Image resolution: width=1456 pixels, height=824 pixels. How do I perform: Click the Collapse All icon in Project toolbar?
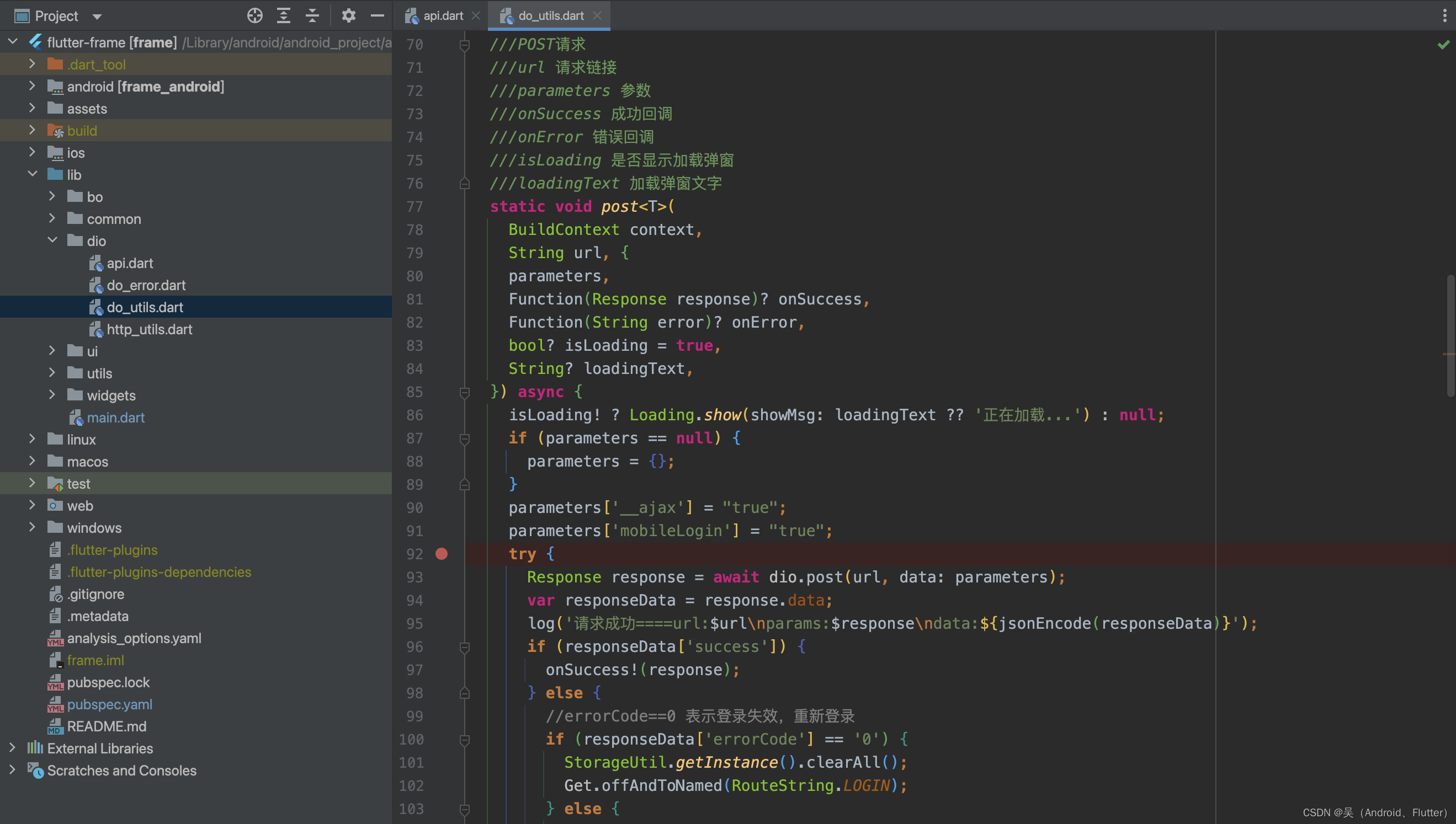[x=312, y=15]
